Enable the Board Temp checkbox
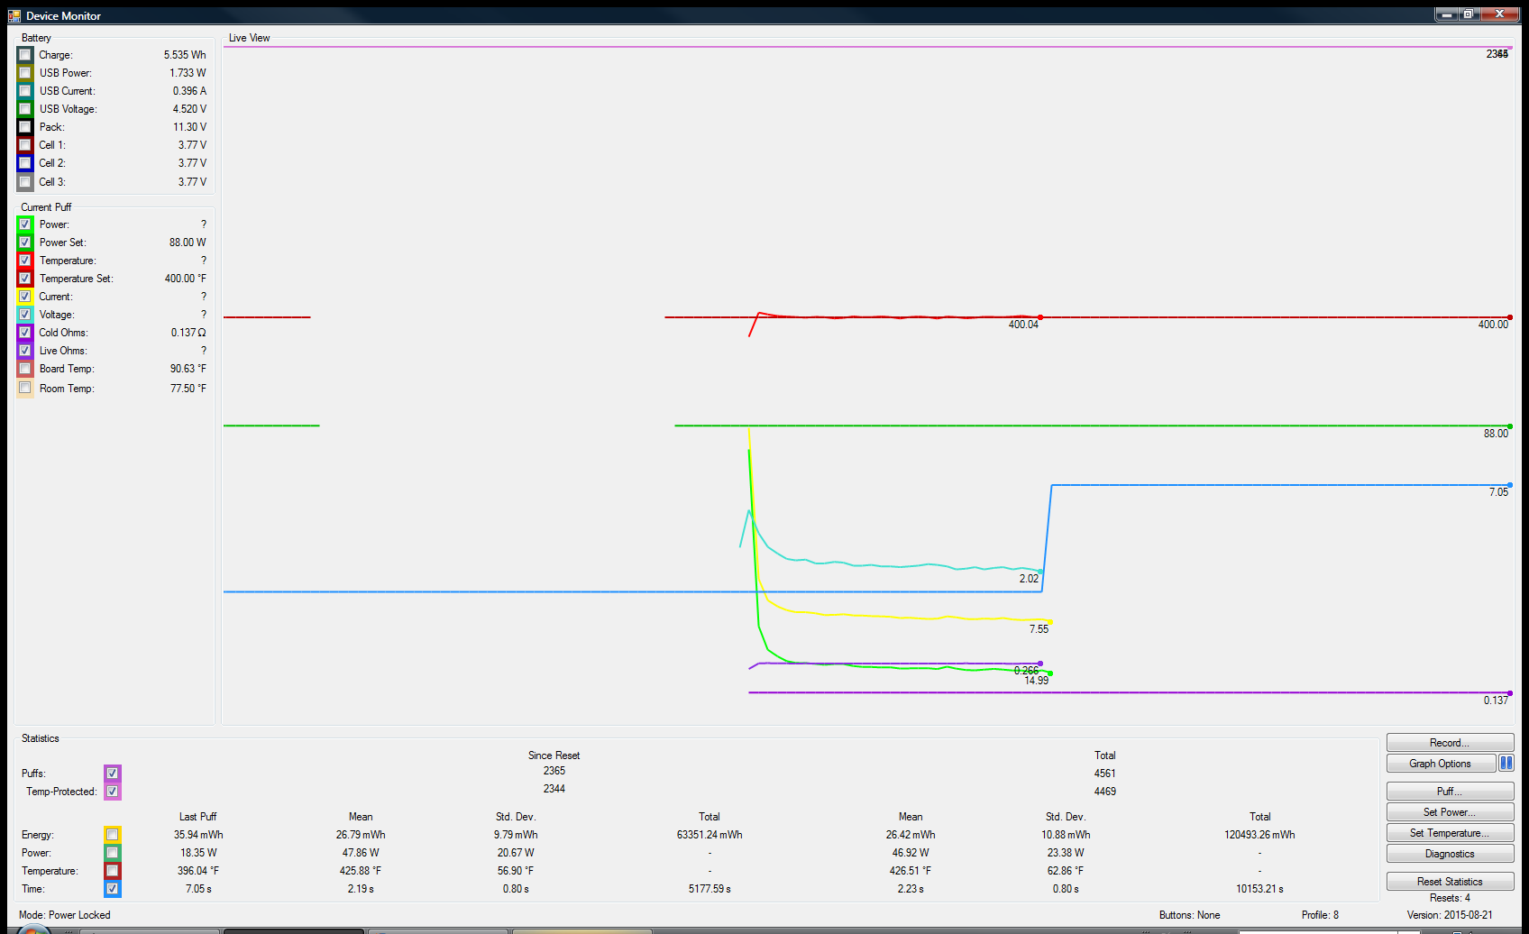Image resolution: width=1529 pixels, height=934 pixels. click(x=25, y=369)
